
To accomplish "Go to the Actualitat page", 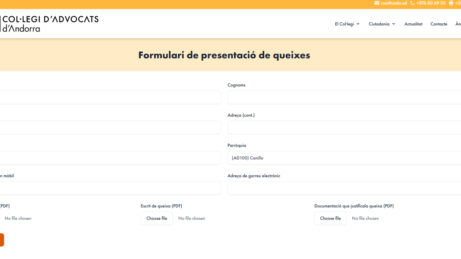I will pyautogui.click(x=413, y=24).
